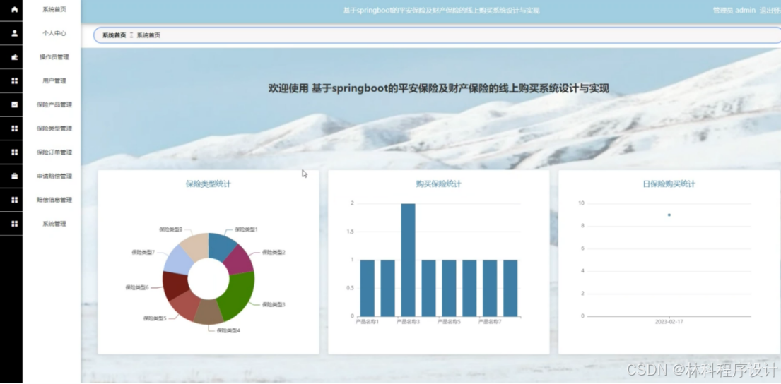Click the home icon beside 系统首页
Screen dimensions: 781x384
coord(14,9)
